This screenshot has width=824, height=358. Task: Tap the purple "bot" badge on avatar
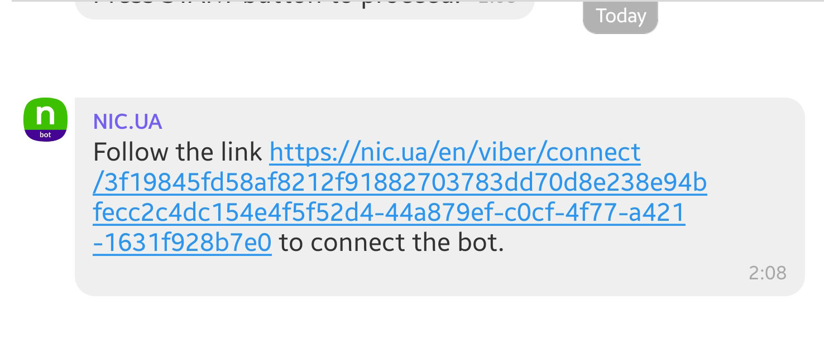tap(45, 135)
